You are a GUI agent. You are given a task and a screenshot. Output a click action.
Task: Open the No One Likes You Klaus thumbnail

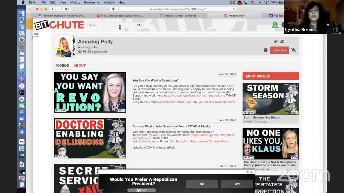(x=271, y=144)
